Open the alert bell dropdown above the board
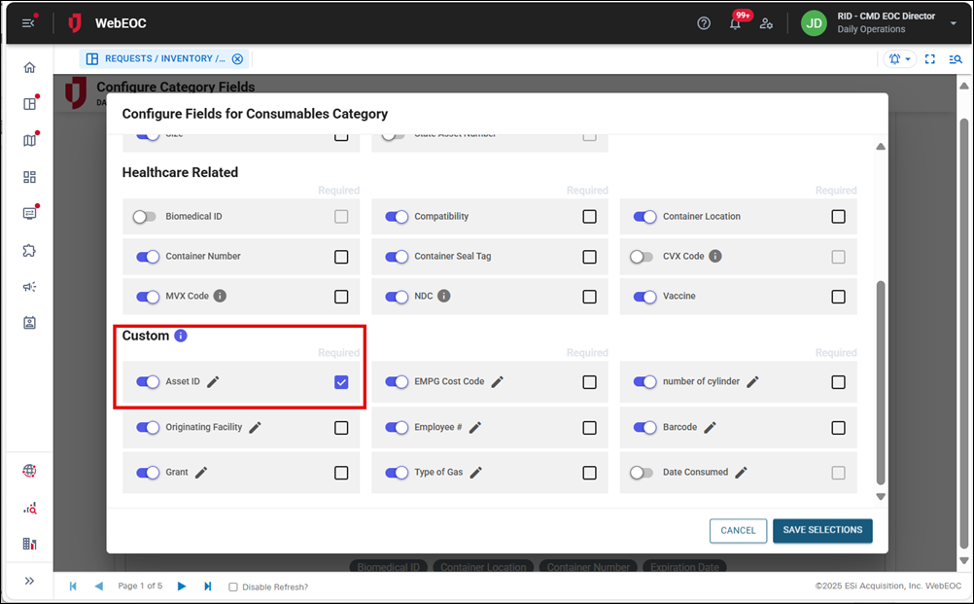Screen dimensions: 974x604 pyautogui.click(x=899, y=58)
